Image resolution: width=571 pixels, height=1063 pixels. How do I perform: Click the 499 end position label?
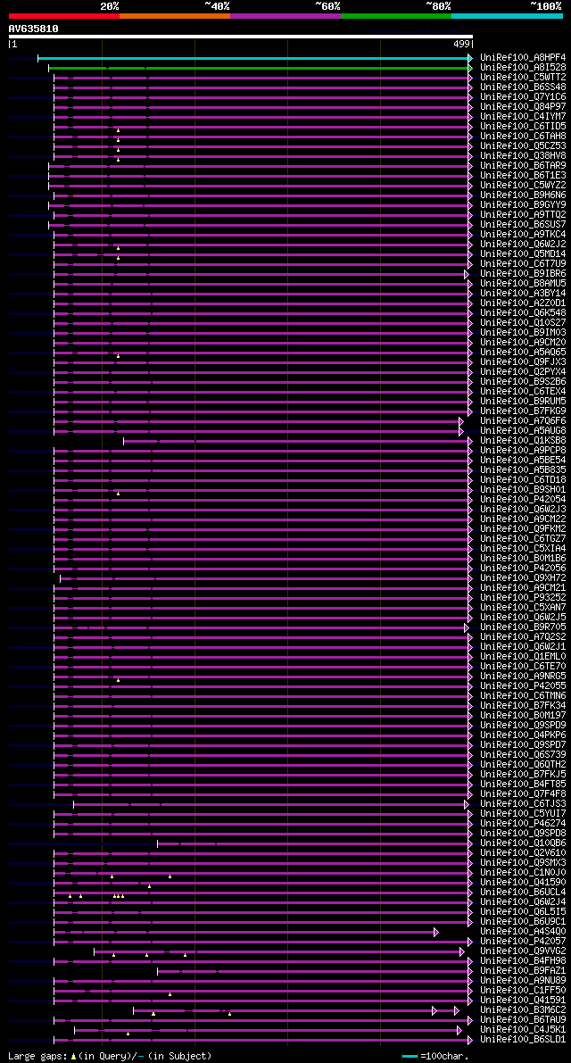pos(462,45)
